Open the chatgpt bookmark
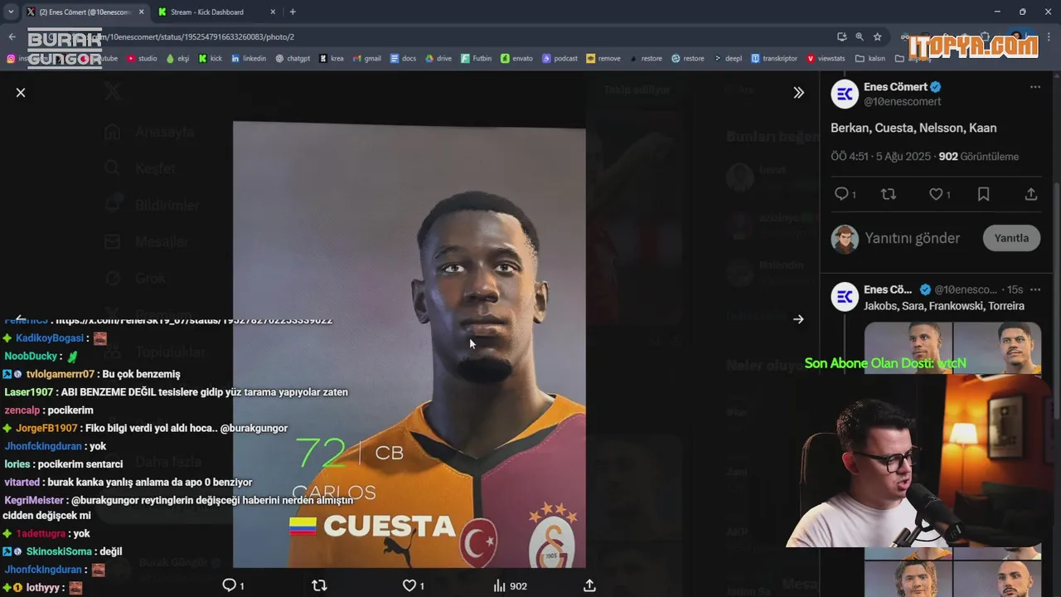Image resolution: width=1061 pixels, height=597 pixels. tap(293, 59)
